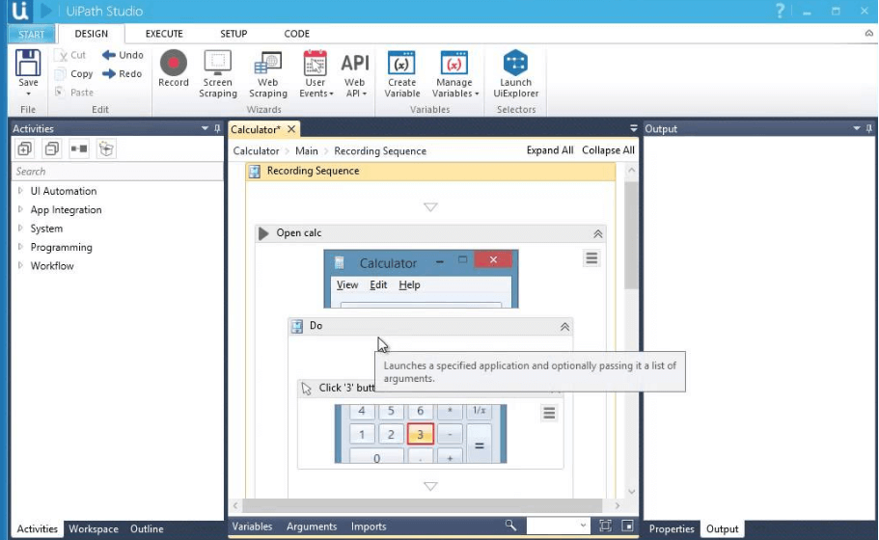Screen dimensions: 879x540
Task: Expand the UI Automation tree node
Action: [x=20, y=191]
